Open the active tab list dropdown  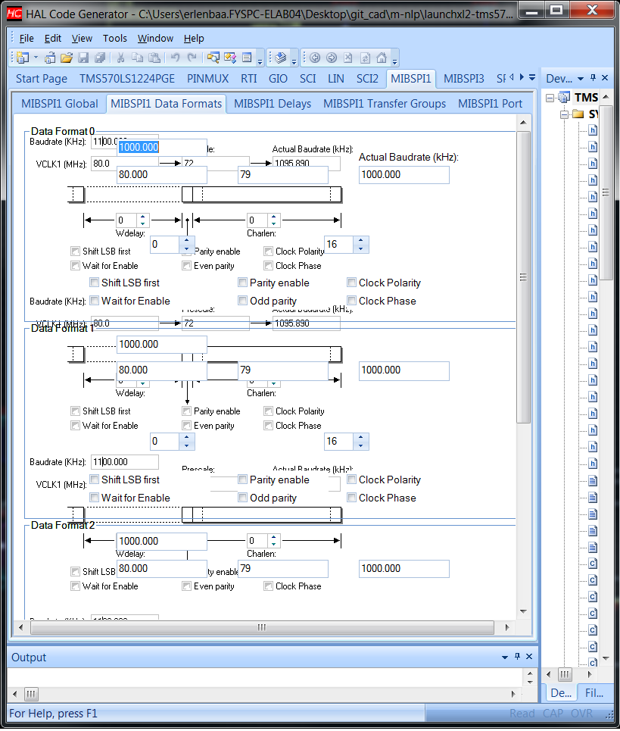point(532,77)
